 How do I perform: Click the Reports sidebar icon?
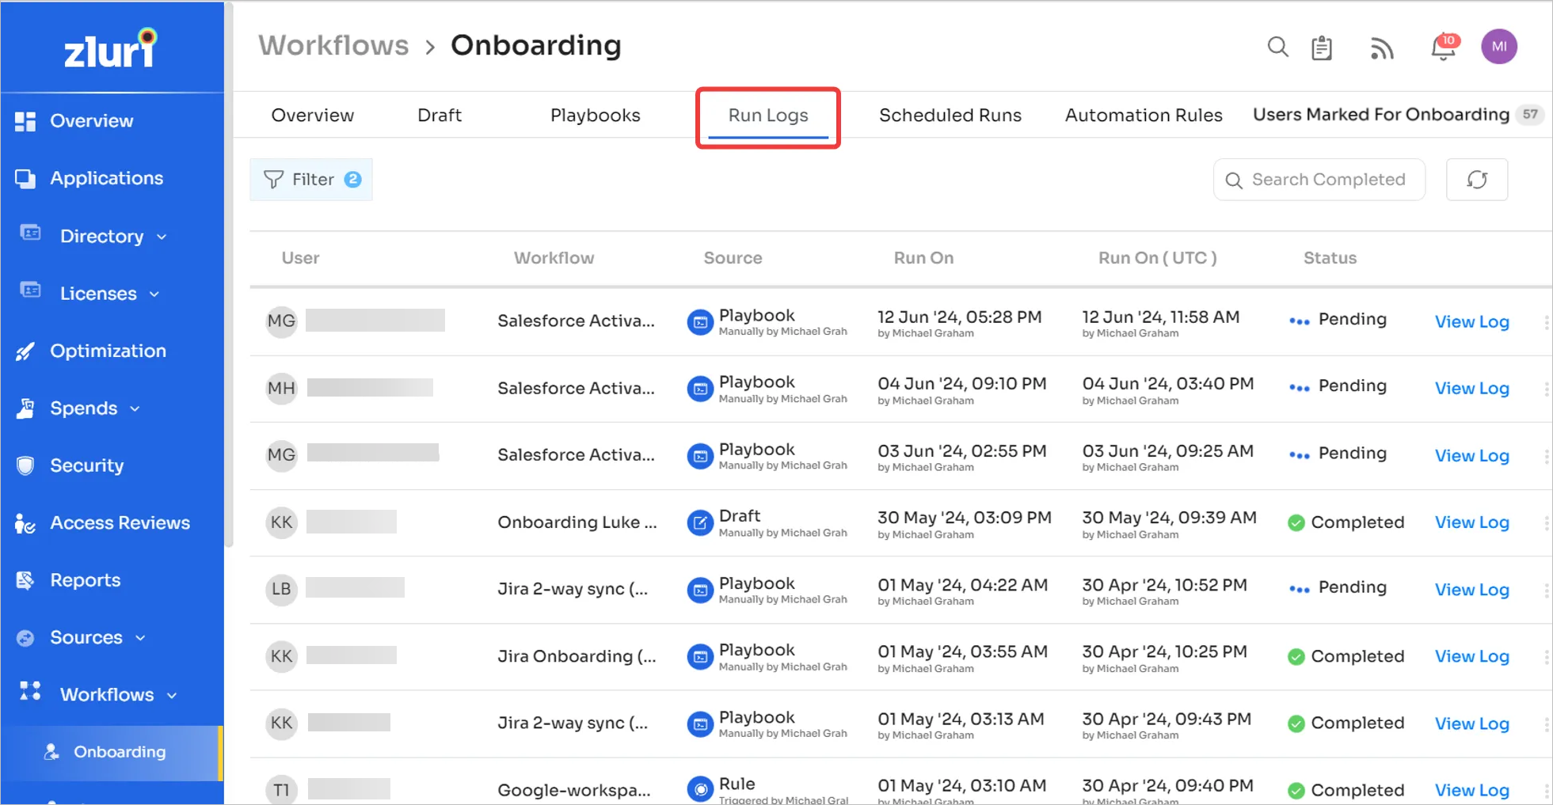pyautogui.click(x=25, y=580)
